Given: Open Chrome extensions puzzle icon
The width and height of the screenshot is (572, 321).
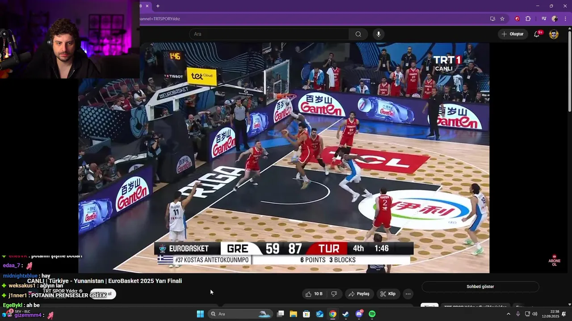Looking at the screenshot, I should click(x=528, y=19).
